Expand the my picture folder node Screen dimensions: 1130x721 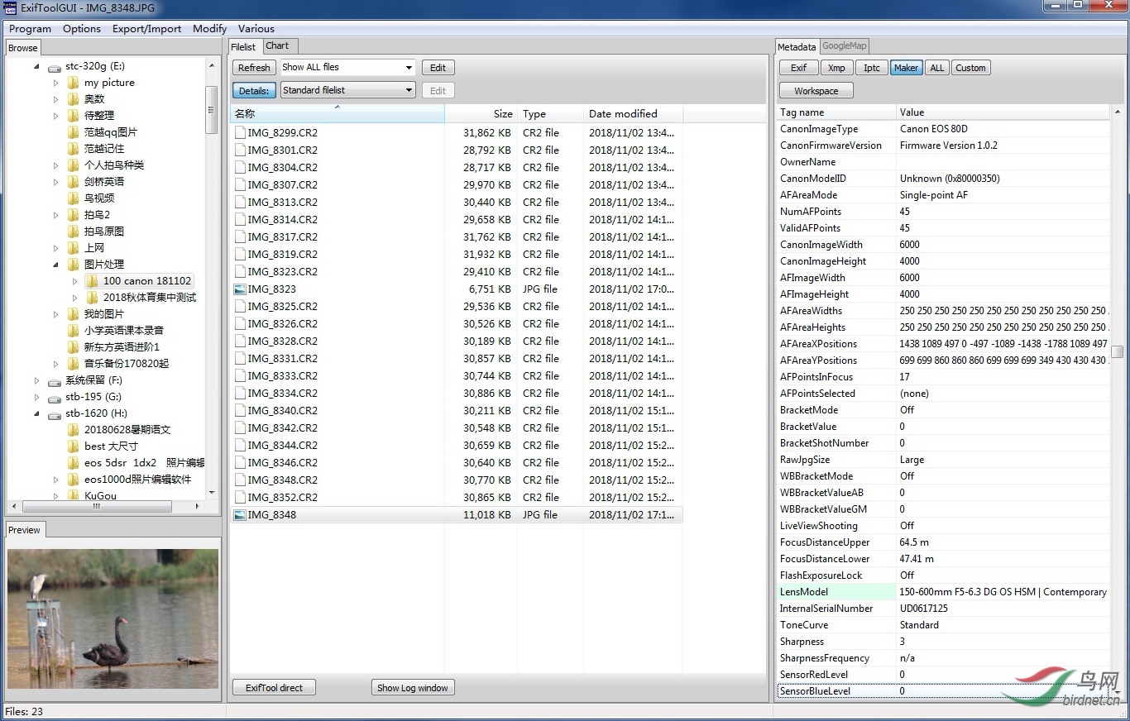55,83
